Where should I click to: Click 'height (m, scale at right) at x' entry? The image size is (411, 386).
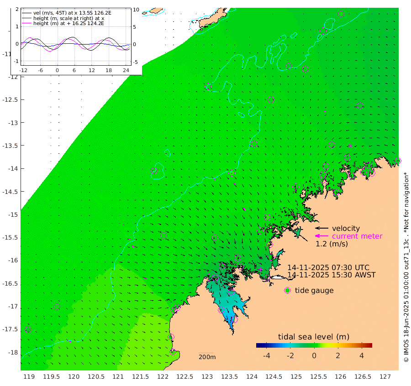click(x=68, y=18)
